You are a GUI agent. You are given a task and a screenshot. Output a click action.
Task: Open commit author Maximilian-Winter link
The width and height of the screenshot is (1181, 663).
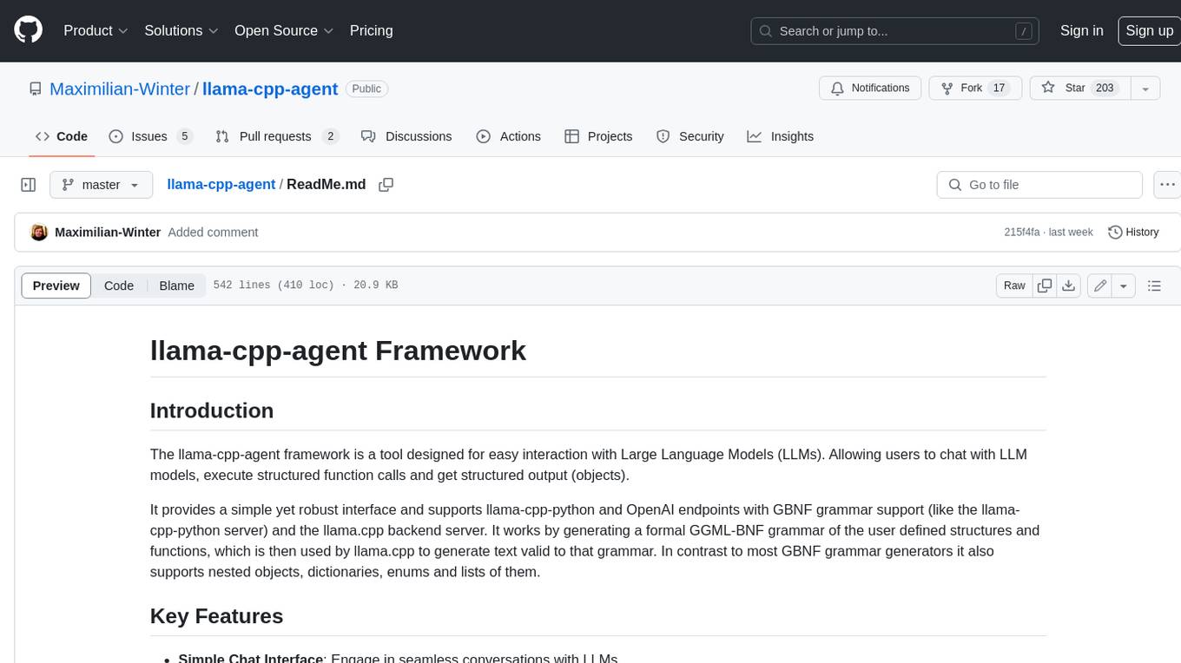[108, 233]
